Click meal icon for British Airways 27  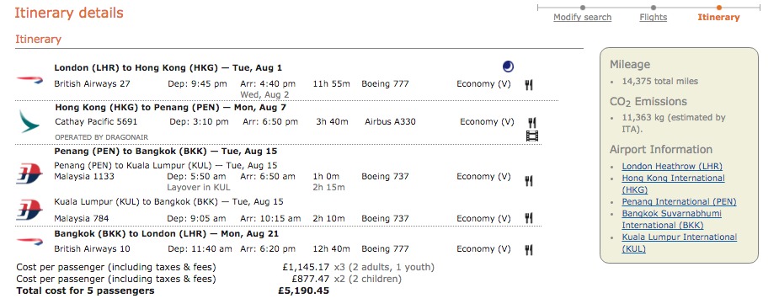pos(529,85)
